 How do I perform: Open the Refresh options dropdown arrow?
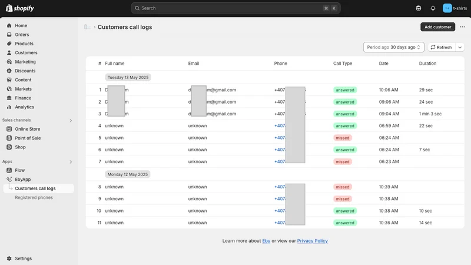[x=460, y=47]
